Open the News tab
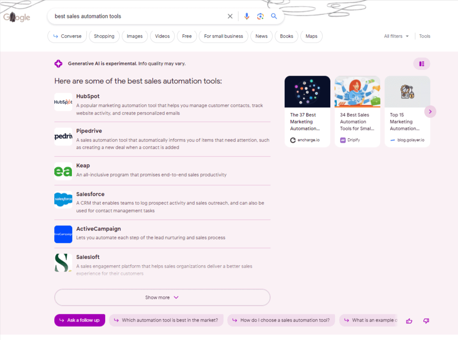Screen dimensions: 458x340 [x=261, y=36]
